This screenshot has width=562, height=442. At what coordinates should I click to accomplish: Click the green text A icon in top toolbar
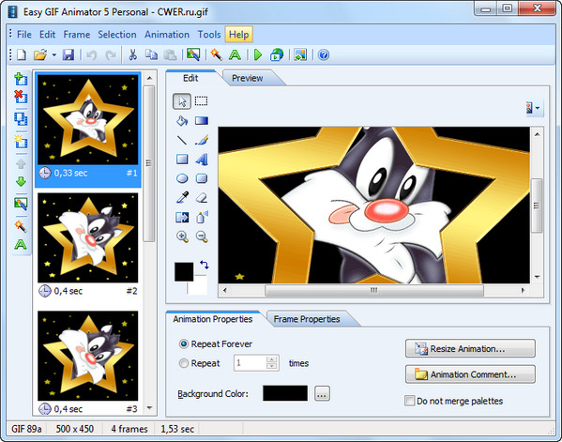tap(235, 54)
